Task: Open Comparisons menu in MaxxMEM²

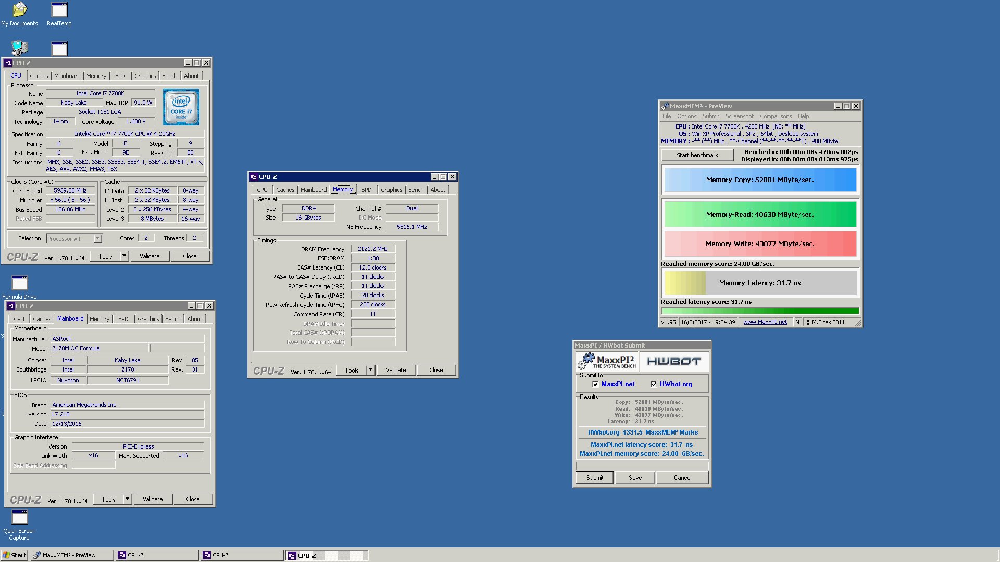Action: pos(776,117)
